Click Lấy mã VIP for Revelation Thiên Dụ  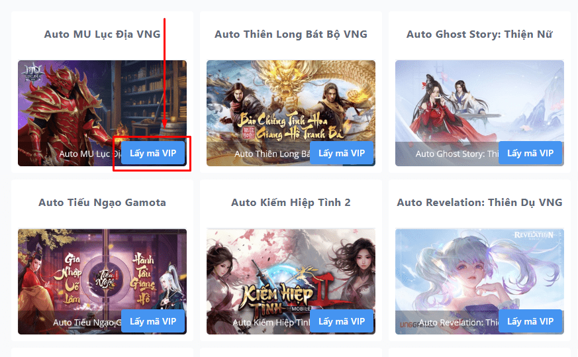click(530, 321)
